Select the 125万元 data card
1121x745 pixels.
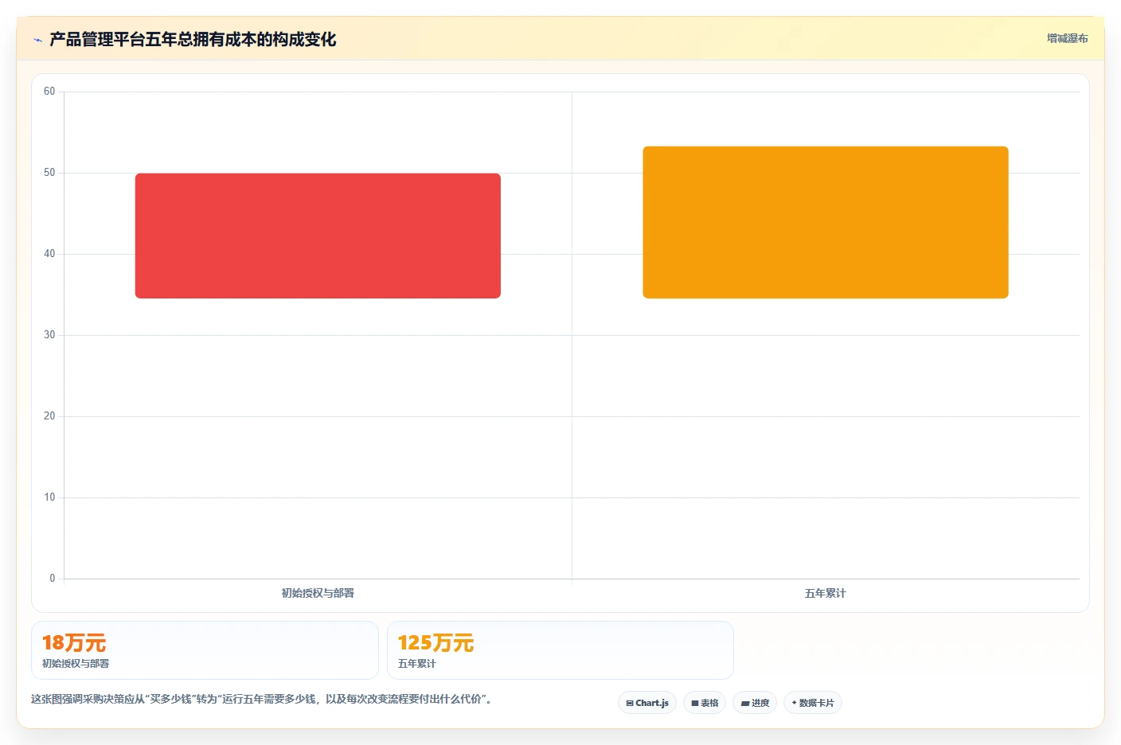(560, 650)
